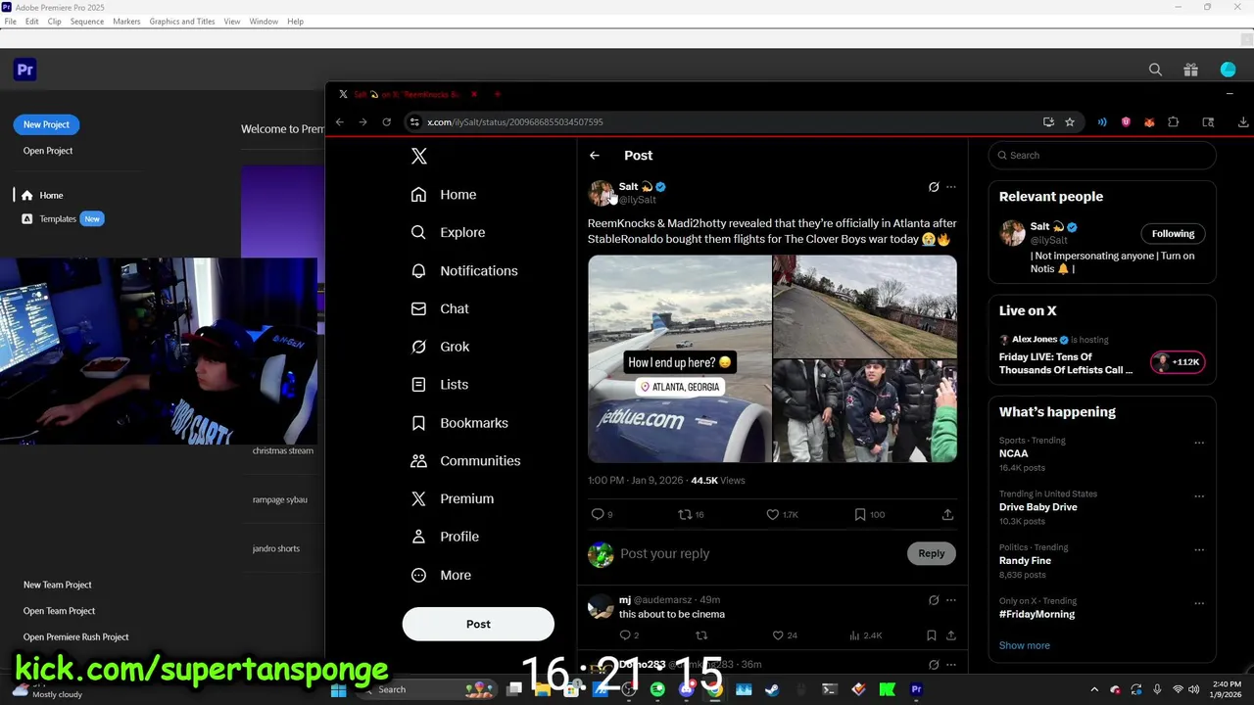The width and height of the screenshot is (1254, 705).
Task: Open more options for NCAA trend
Action: pyautogui.click(x=1199, y=443)
